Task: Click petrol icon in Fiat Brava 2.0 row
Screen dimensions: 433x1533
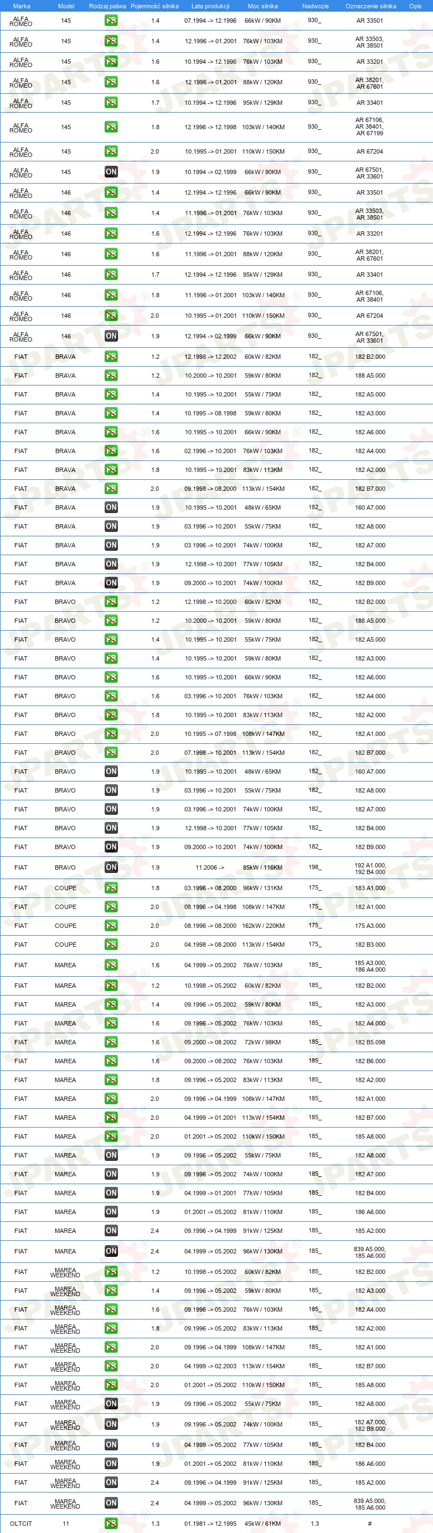Action: click(111, 489)
